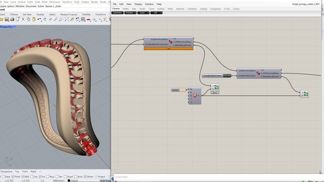This screenshot has height=182, width=324.
Task: Click the Undo View Change icon
Action: [77, 19]
